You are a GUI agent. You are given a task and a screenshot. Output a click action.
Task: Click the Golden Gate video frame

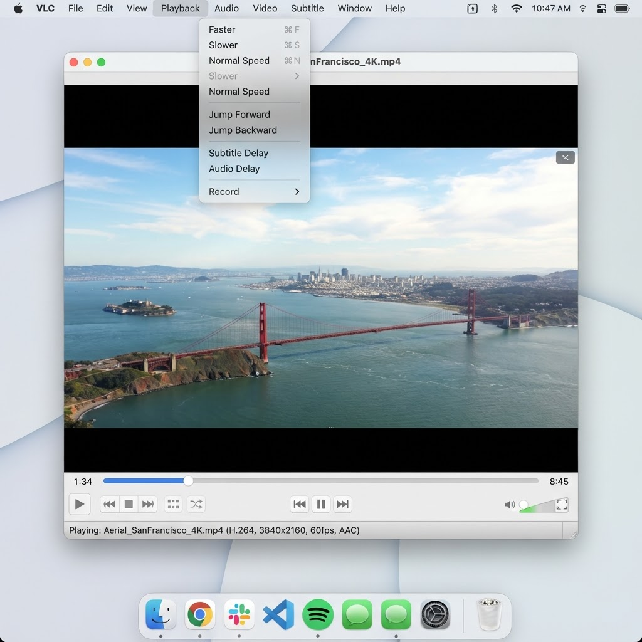tap(320, 288)
